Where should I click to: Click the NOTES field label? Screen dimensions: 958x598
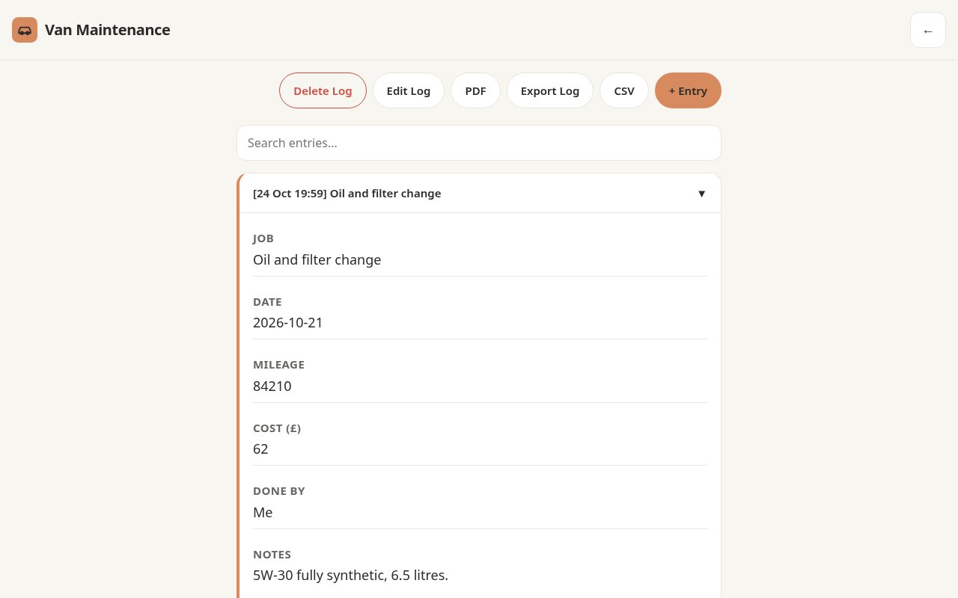(272, 555)
